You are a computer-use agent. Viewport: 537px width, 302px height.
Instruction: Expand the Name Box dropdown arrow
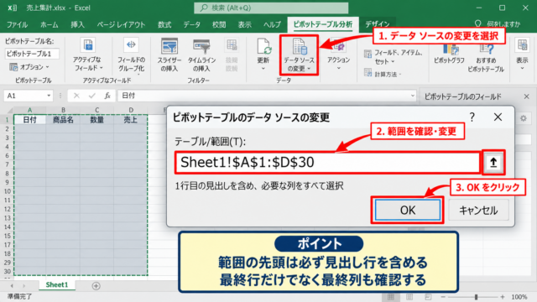pos(49,96)
